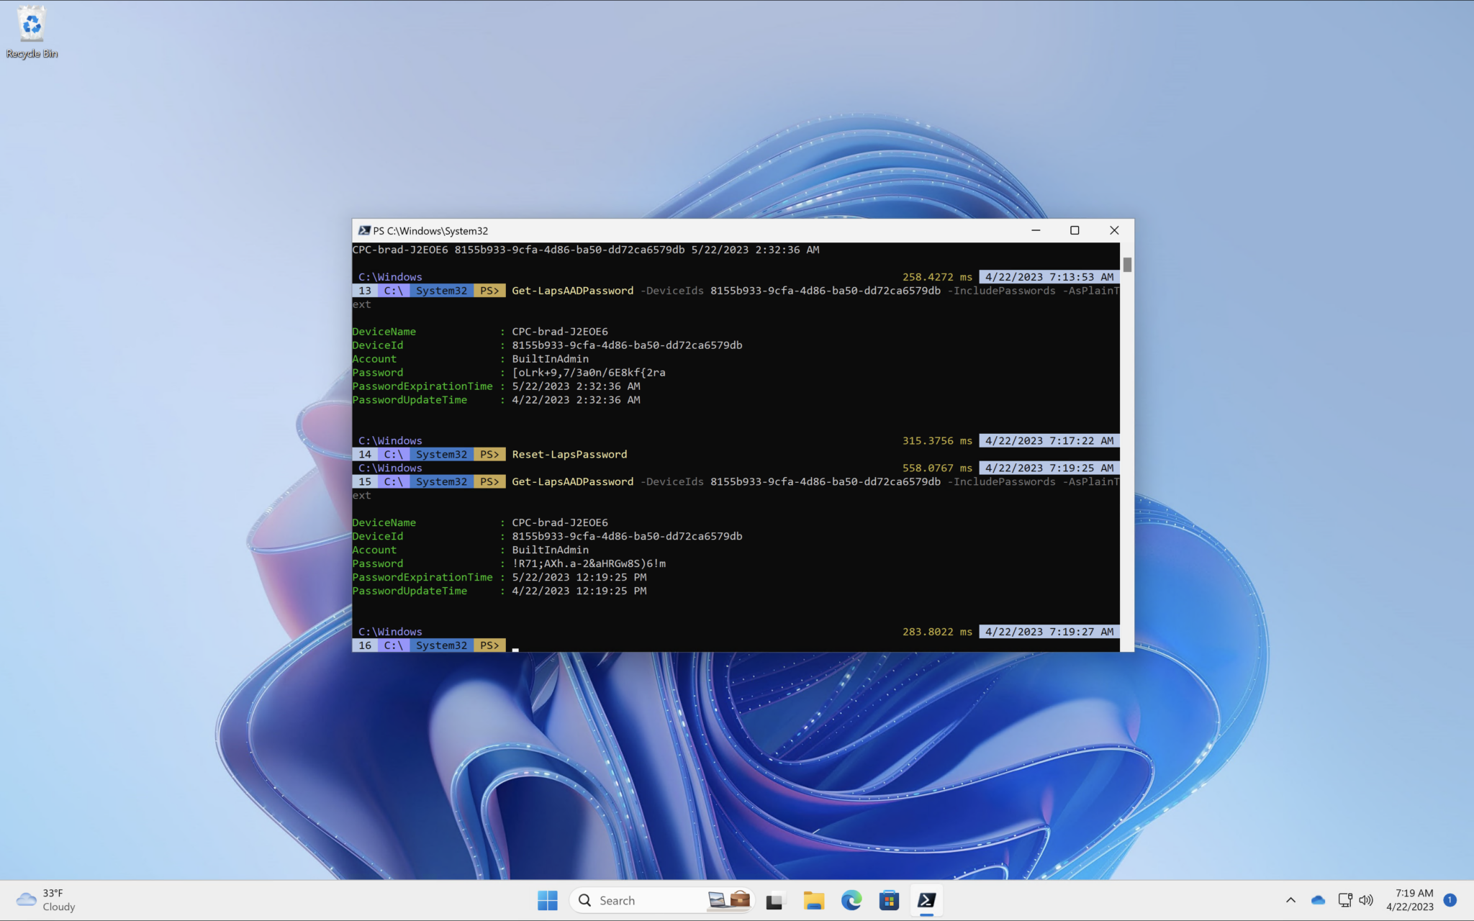Screen dimensions: 1474x921
Task: Click prompt number 14 segment
Action: (365, 455)
